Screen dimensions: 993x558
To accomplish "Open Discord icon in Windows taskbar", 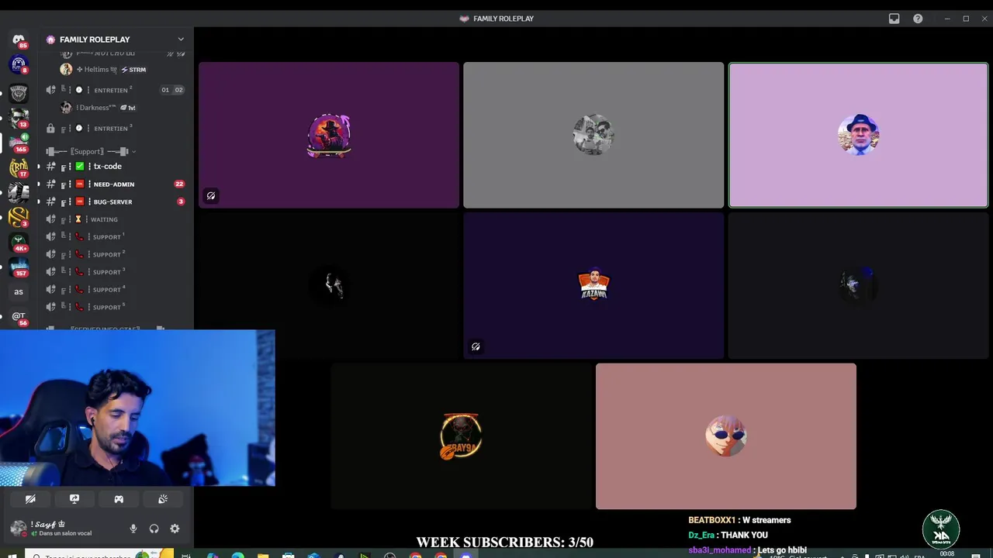I will tap(466, 555).
